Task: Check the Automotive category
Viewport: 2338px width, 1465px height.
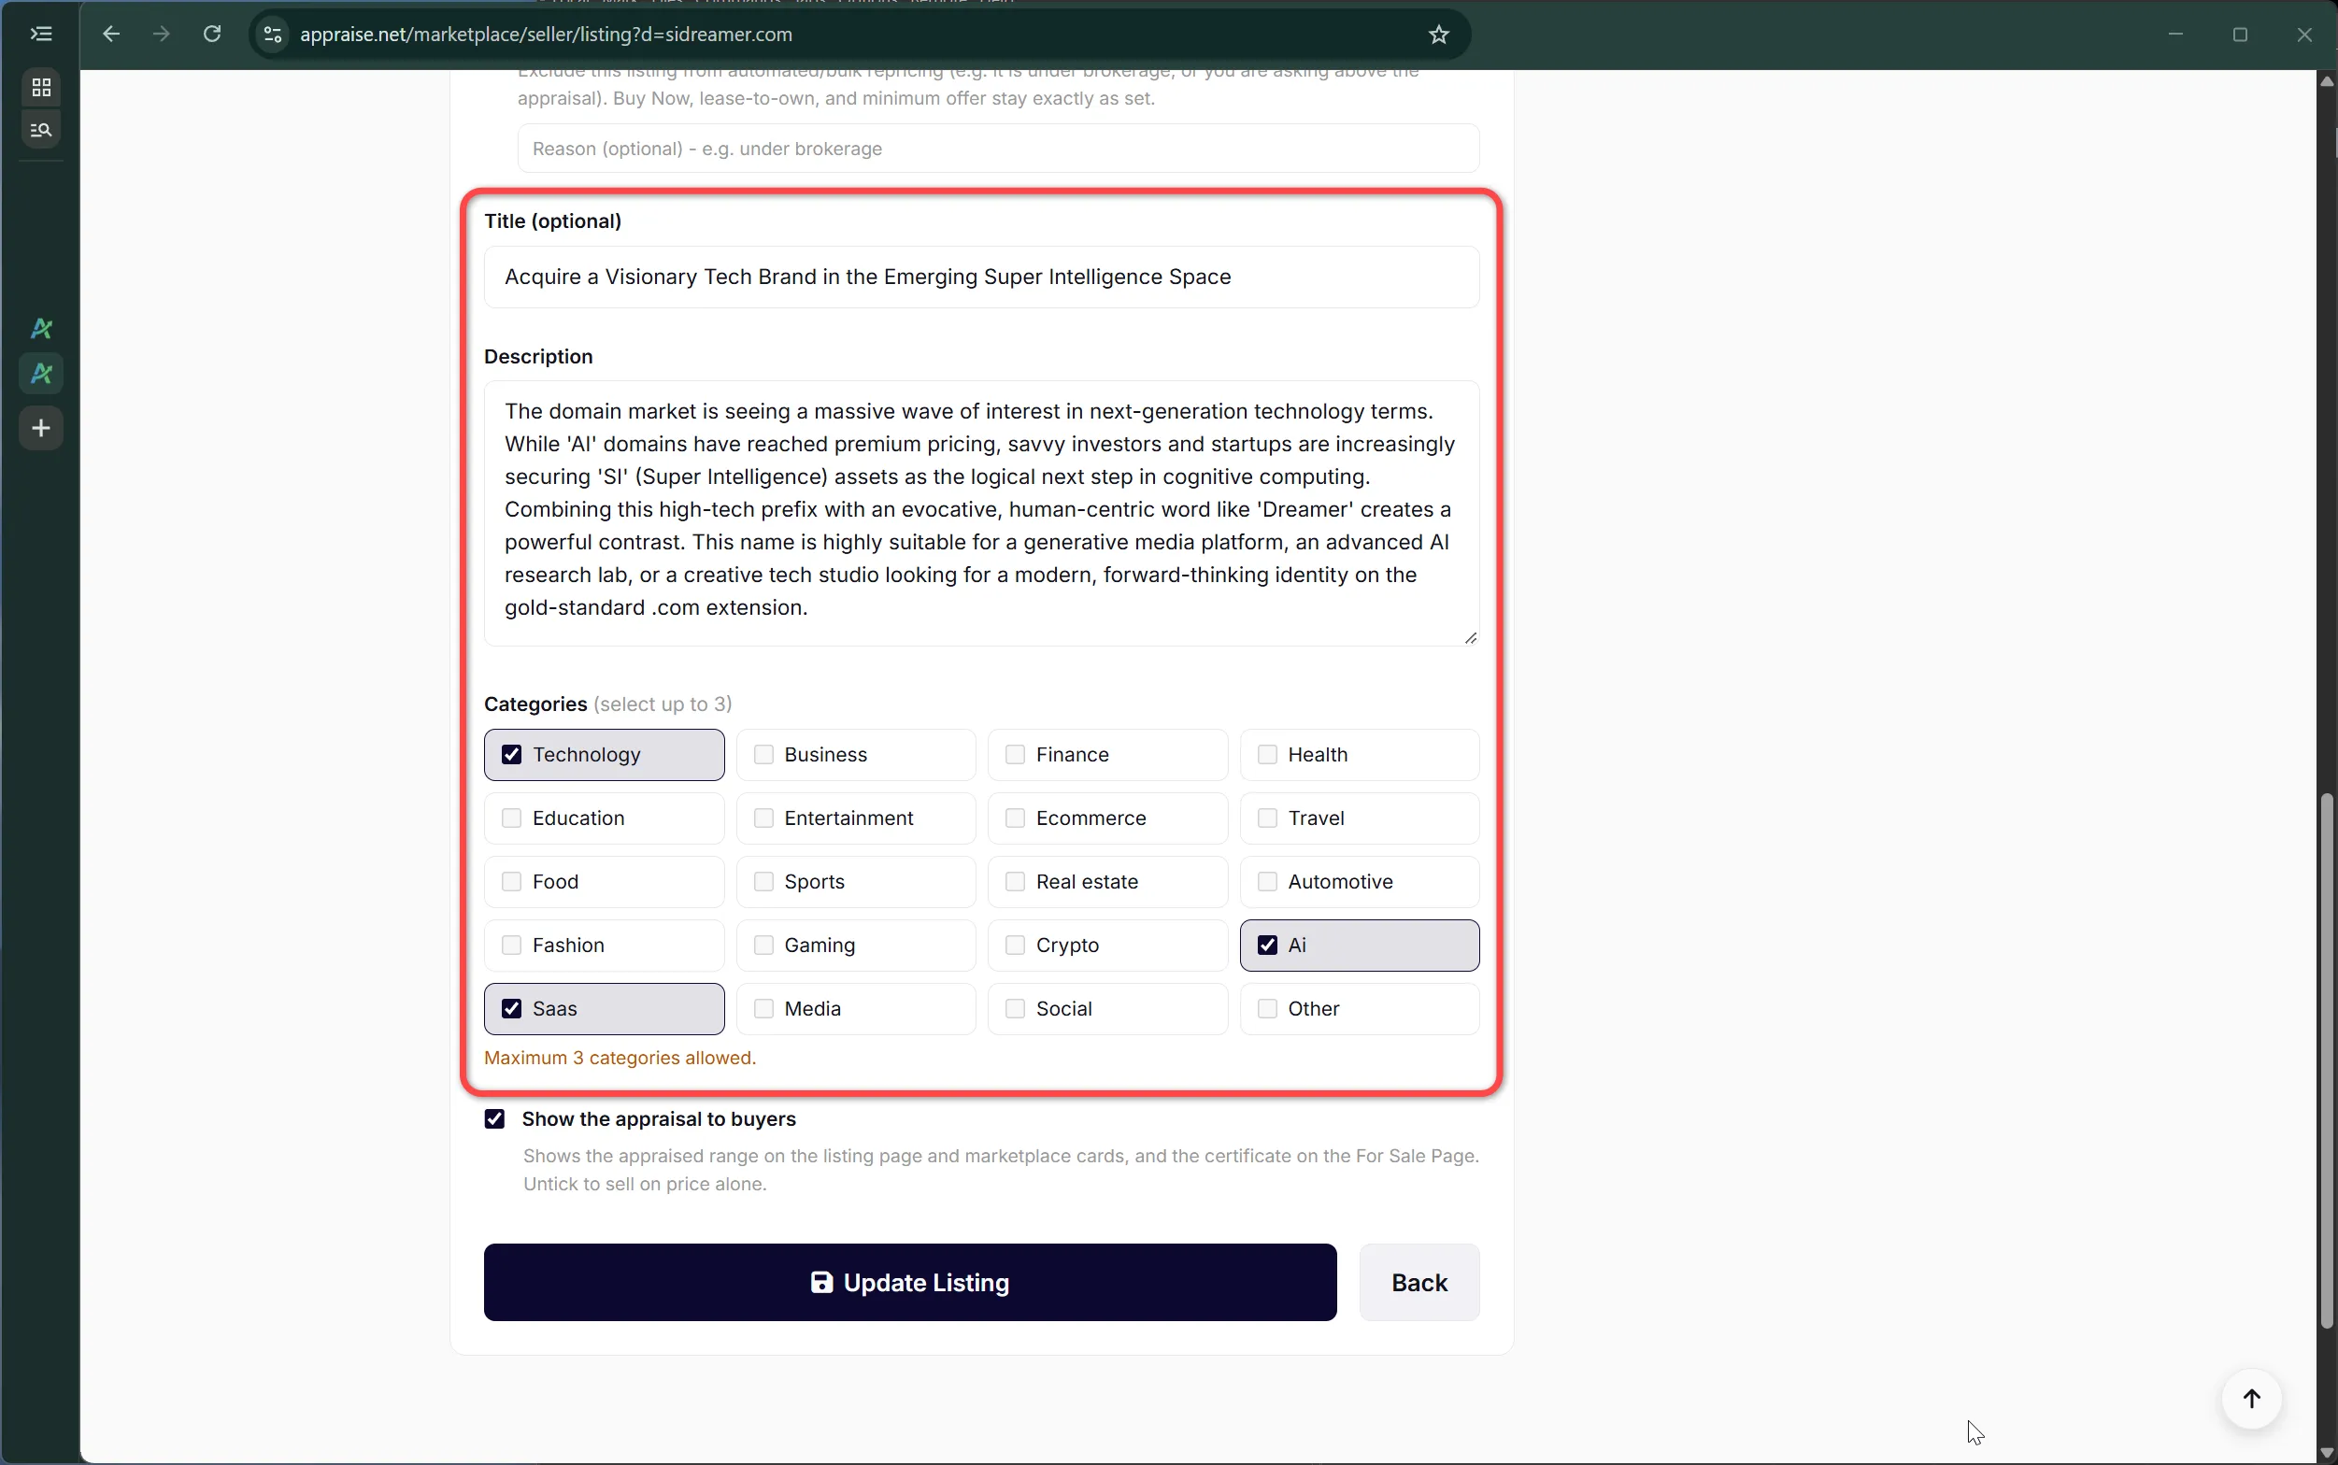Action: click(x=1266, y=882)
